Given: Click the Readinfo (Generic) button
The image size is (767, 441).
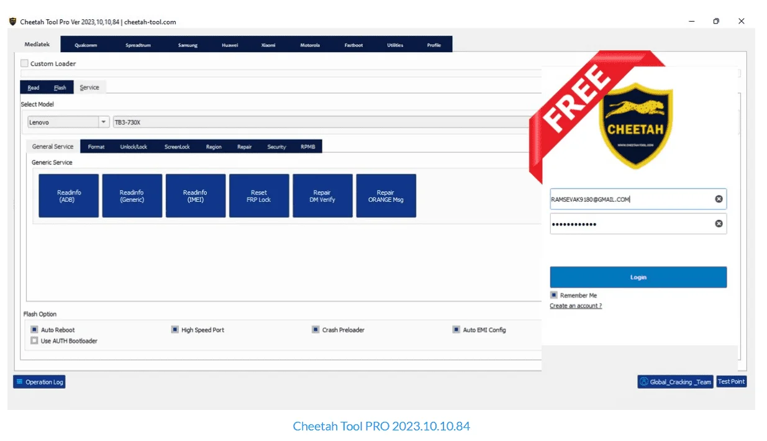Looking at the screenshot, I should click(x=132, y=196).
